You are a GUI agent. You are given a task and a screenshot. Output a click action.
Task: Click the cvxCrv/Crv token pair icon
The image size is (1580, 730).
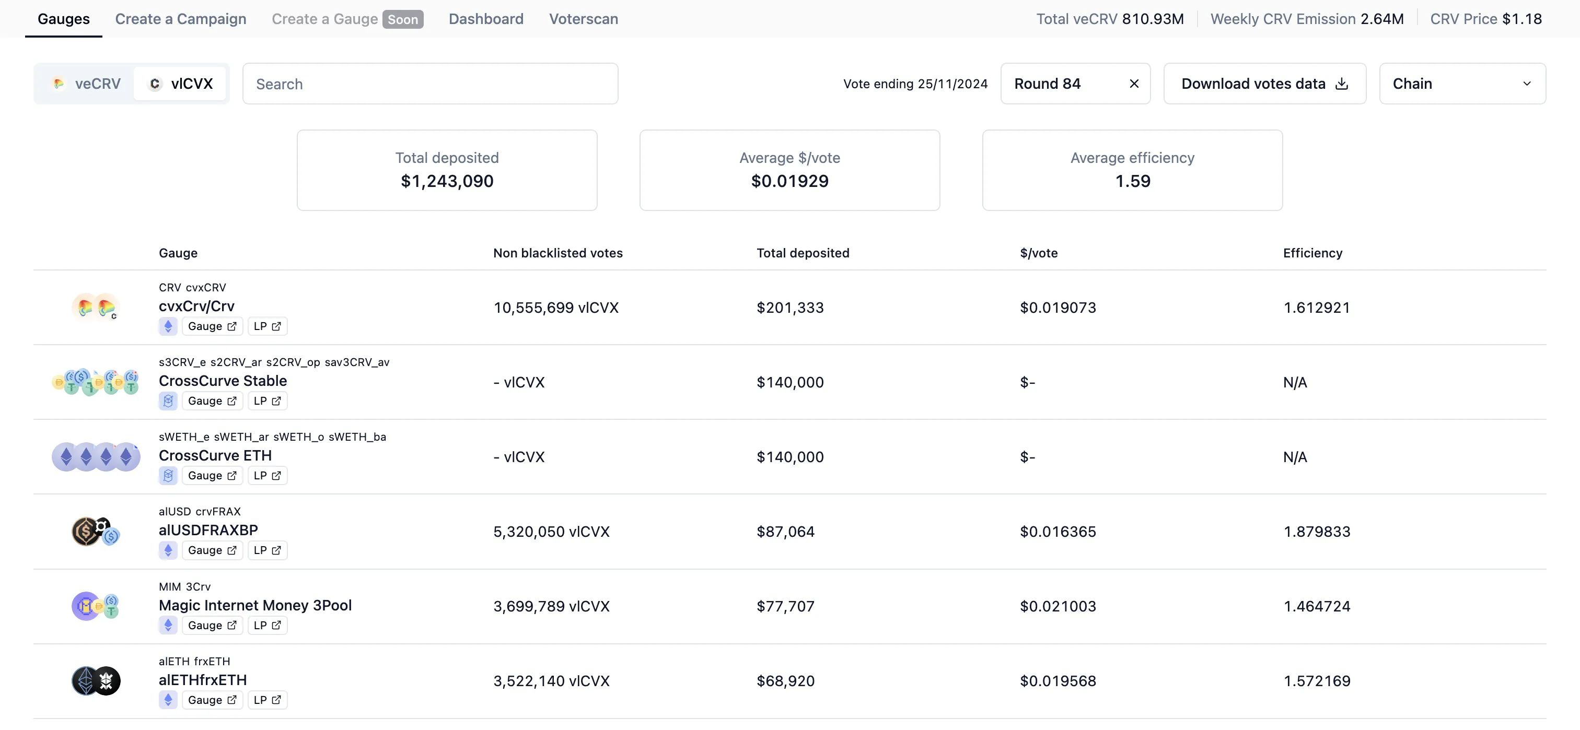[96, 307]
